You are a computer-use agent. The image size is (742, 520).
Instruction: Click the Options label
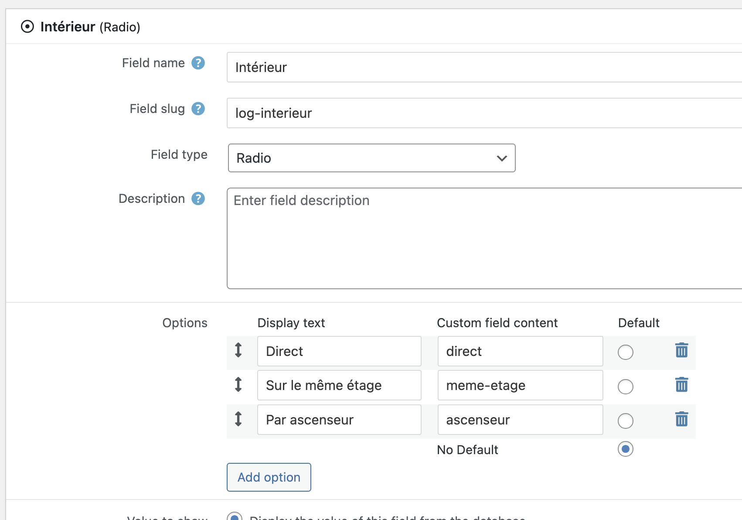point(185,323)
